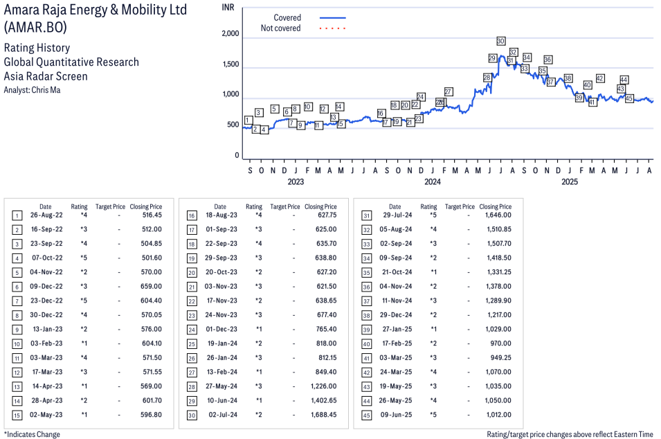Click the blue Covered legend line

(x=333, y=18)
